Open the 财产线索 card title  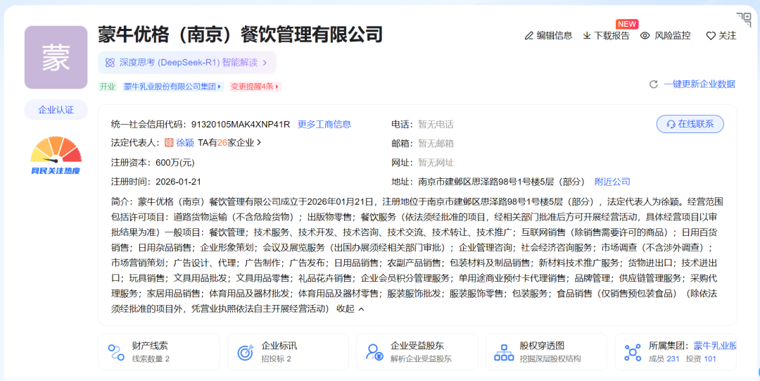point(151,346)
